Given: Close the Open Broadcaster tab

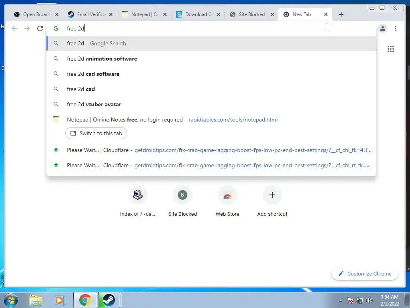Looking at the screenshot, I should [57, 14].
